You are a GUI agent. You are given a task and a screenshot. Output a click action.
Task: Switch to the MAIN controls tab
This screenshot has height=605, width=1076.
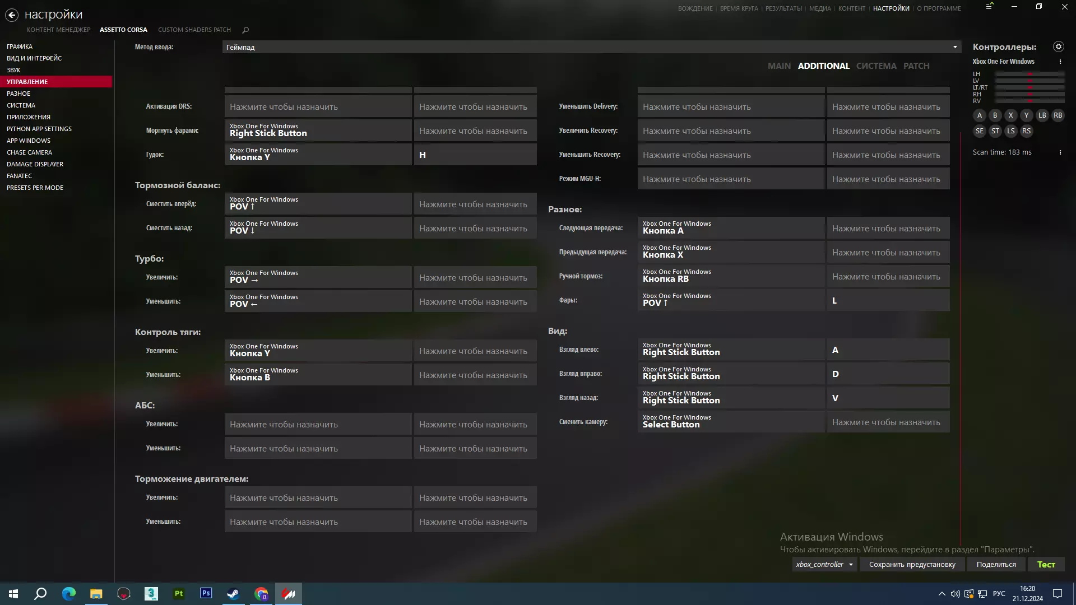(779, 66)
